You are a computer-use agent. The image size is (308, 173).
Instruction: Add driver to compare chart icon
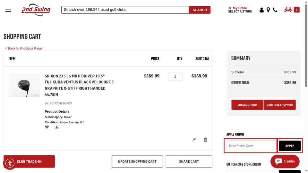pyautogui.click(x=56, y=127)
